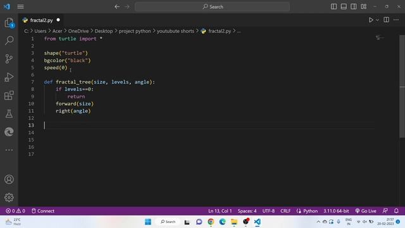Open the Windows Start menu

(x=148, y=222)
